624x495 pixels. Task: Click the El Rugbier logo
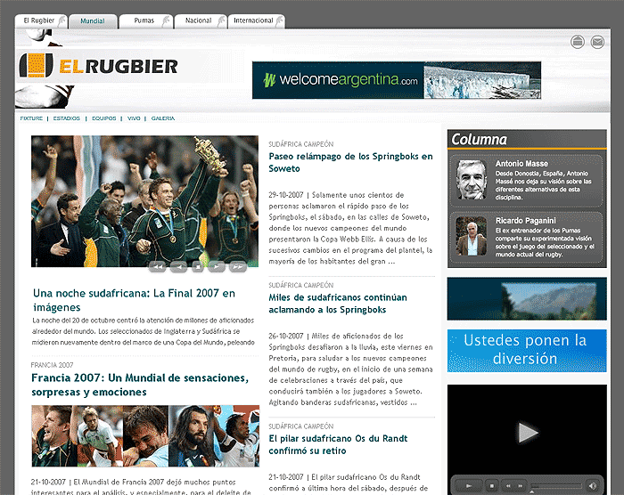98,66
